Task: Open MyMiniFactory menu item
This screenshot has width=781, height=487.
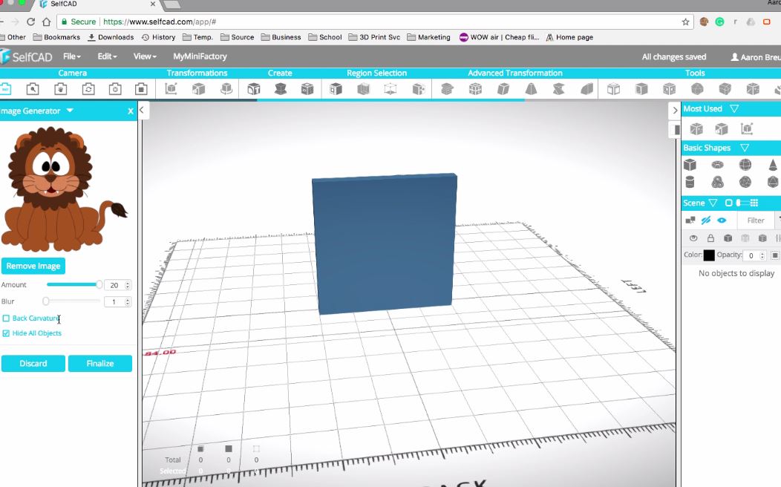Action: coord(200,56)
